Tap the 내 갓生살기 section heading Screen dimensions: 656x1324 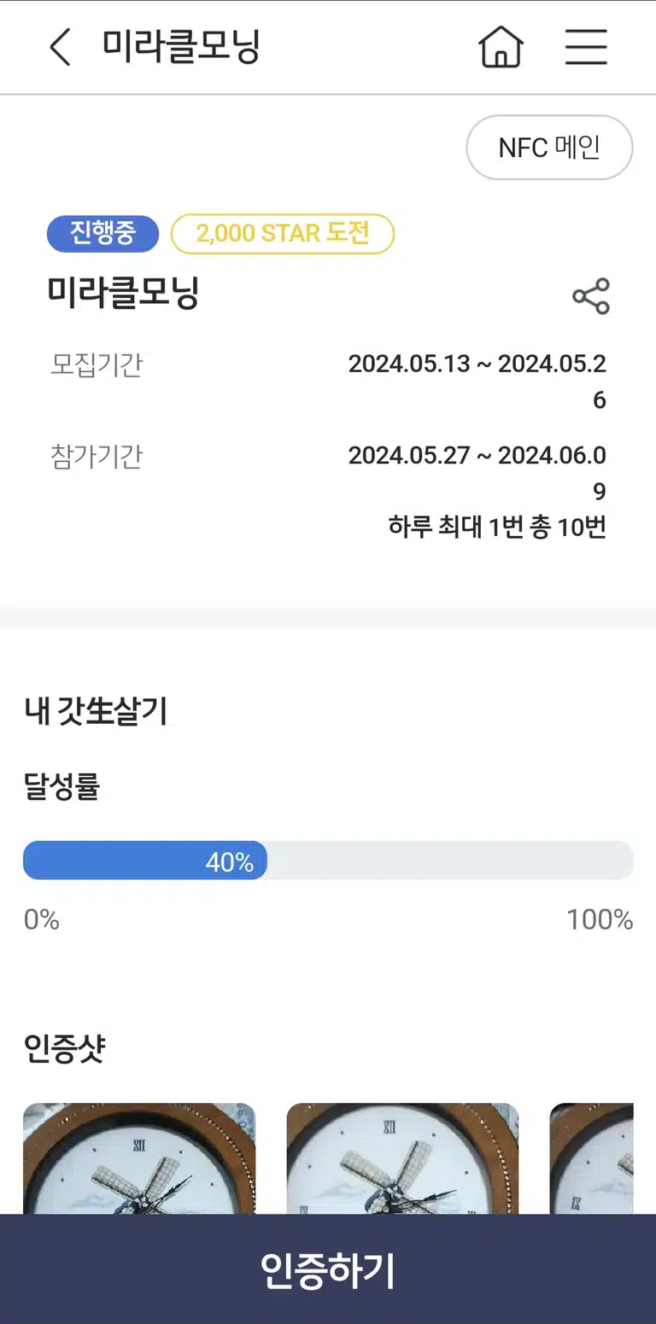pyautogui.click(x=96, y=710)
